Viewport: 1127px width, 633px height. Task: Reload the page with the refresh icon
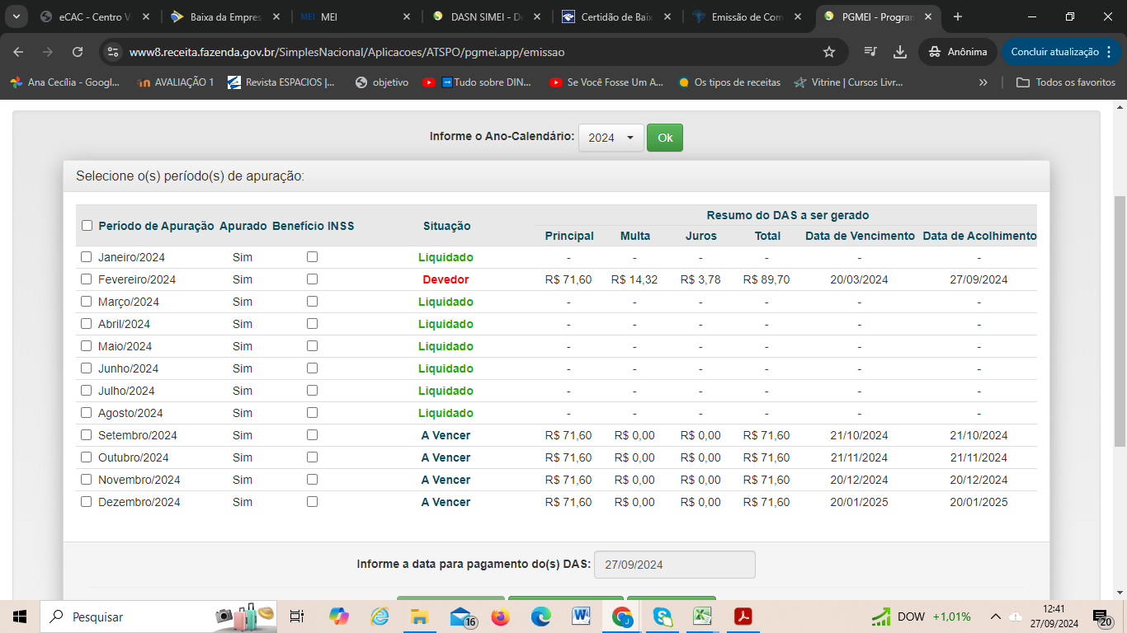(78, 52)
